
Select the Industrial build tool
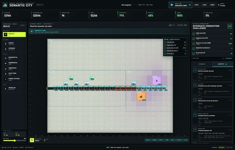[14, 69]
